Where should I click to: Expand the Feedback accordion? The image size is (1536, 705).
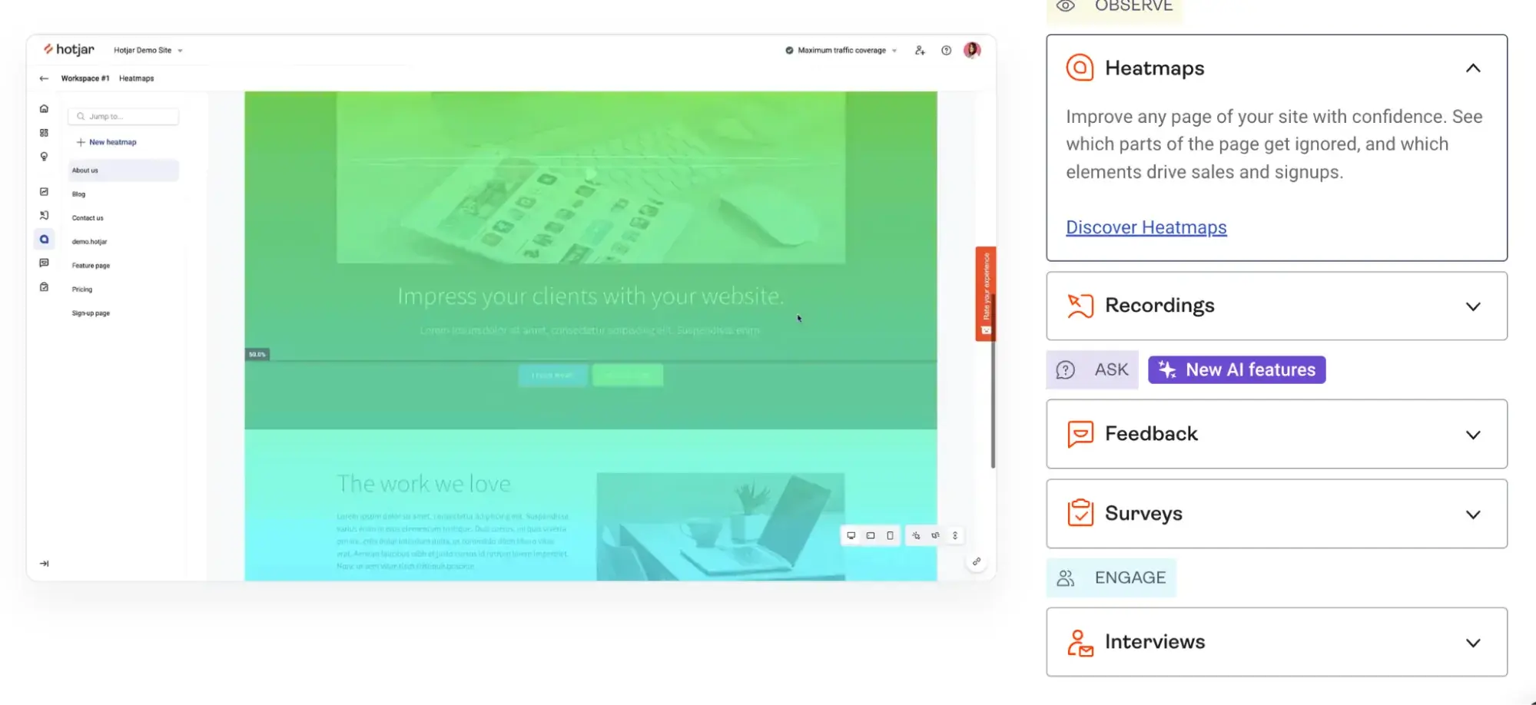tap(1276, 434)
